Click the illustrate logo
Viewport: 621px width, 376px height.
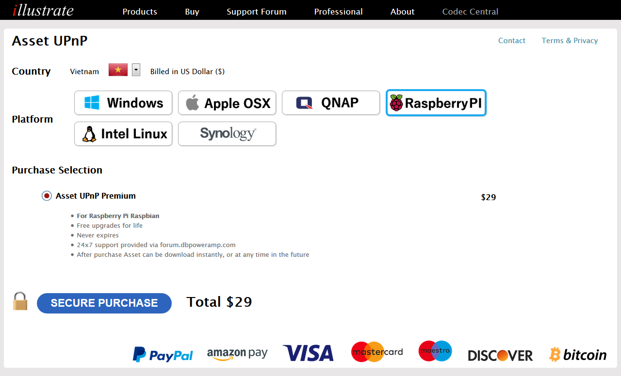pos(43,10)
